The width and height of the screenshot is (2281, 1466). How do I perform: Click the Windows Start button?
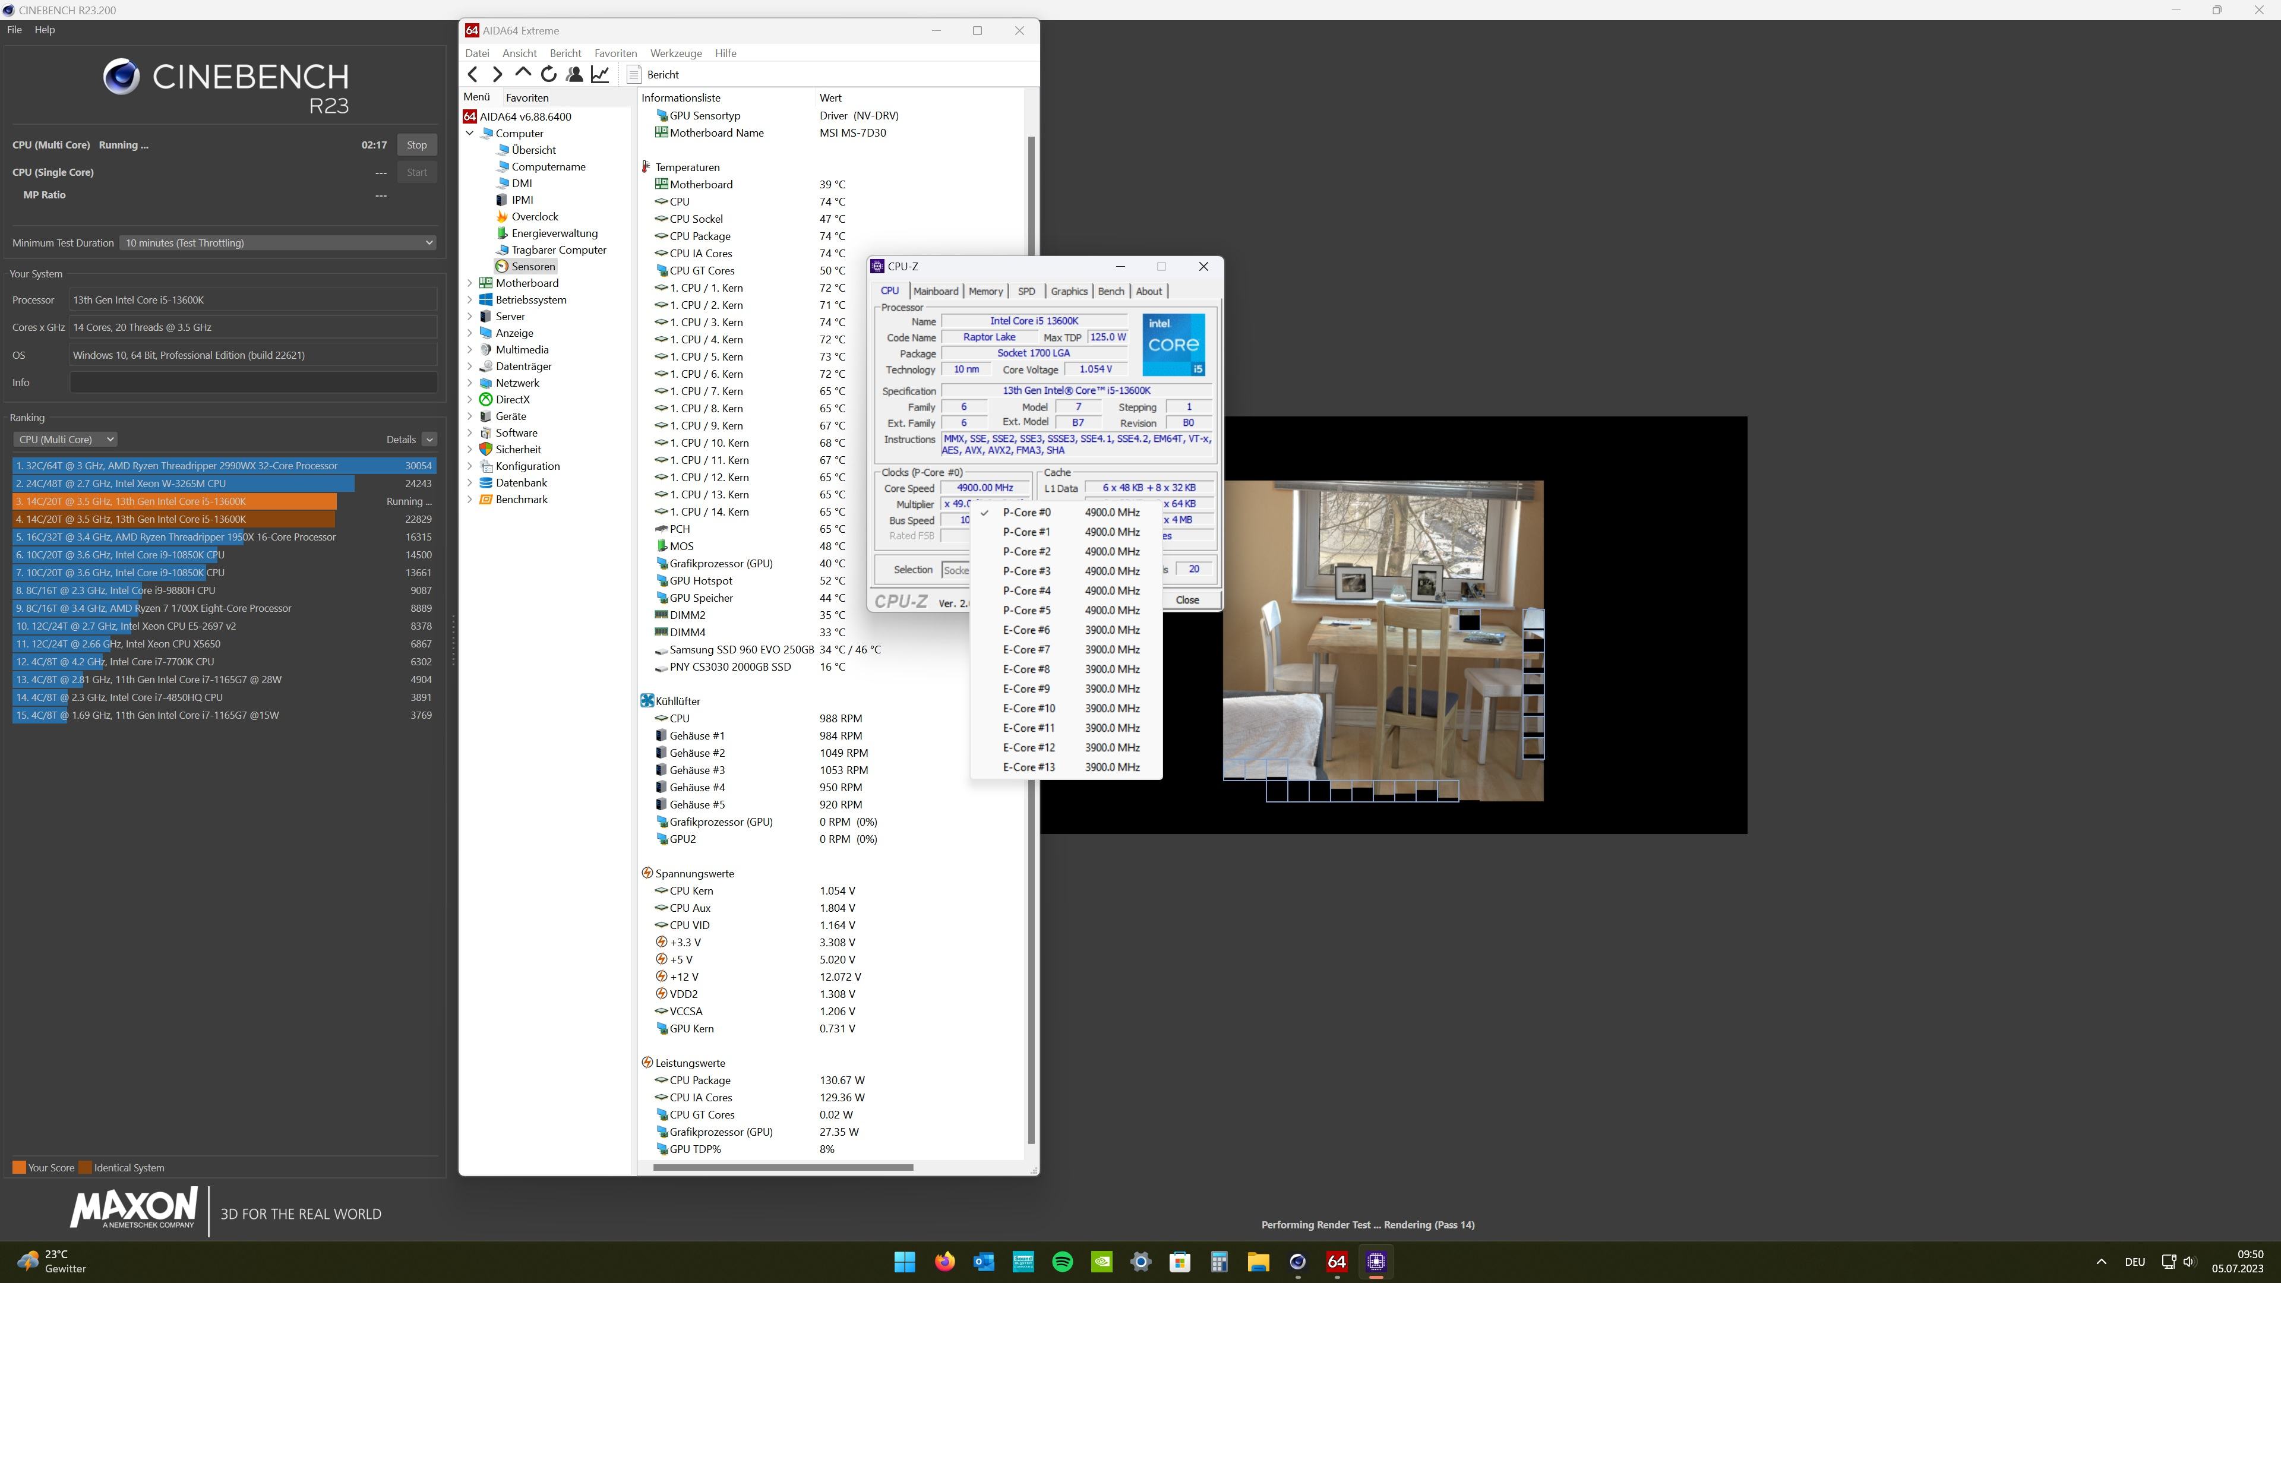coord(905,1261)
